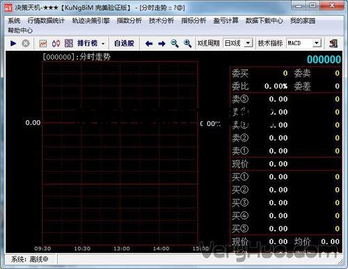
Task: Click the [000000]:分时走势 chart title
Action: (77, 57)
